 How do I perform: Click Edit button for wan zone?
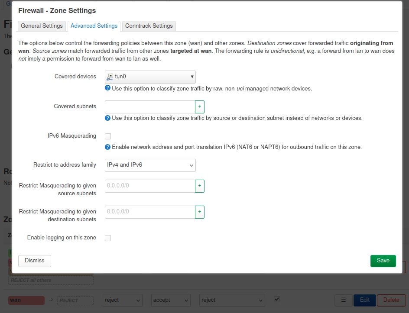point(365,300)
